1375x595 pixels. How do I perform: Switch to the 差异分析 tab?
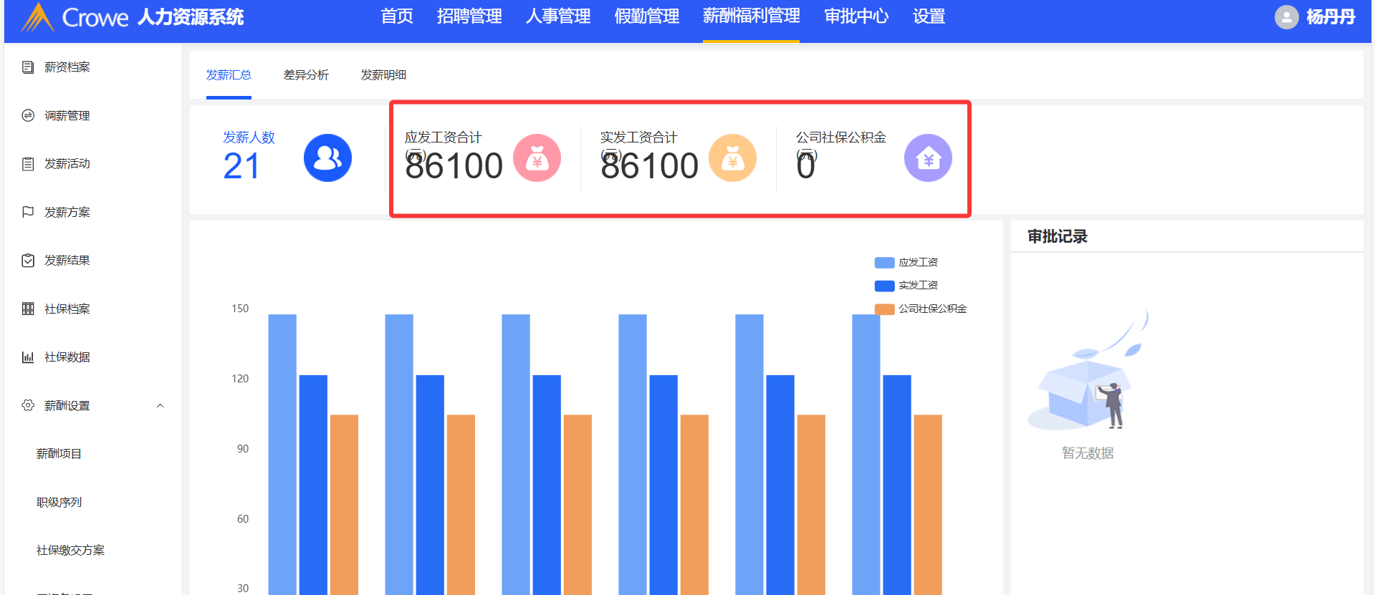pyautogui.click(x=306, y=75)
